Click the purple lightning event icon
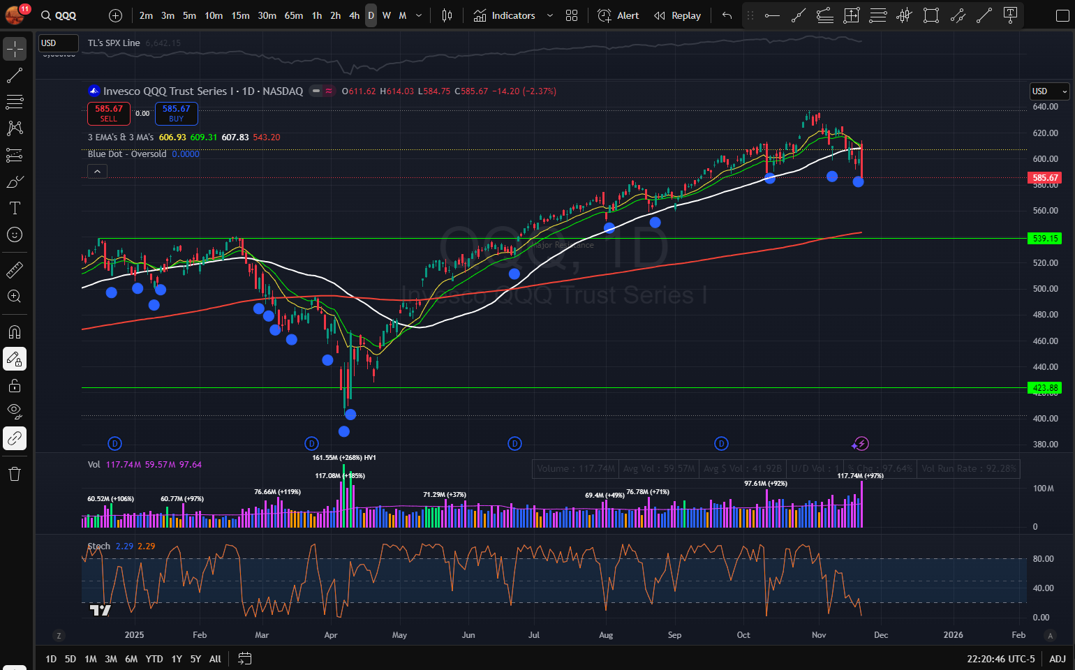Viewport: 1075px width, 670px height. point(861,444)
